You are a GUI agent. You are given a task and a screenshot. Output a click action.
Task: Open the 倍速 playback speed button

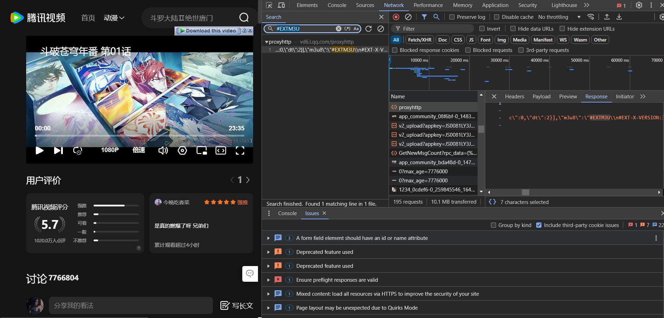point(139,150)
